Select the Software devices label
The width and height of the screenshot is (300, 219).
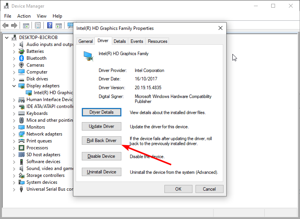pyautogui.click(x=43, y=162)
